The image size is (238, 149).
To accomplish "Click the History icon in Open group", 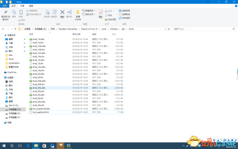I will (106, 20).
